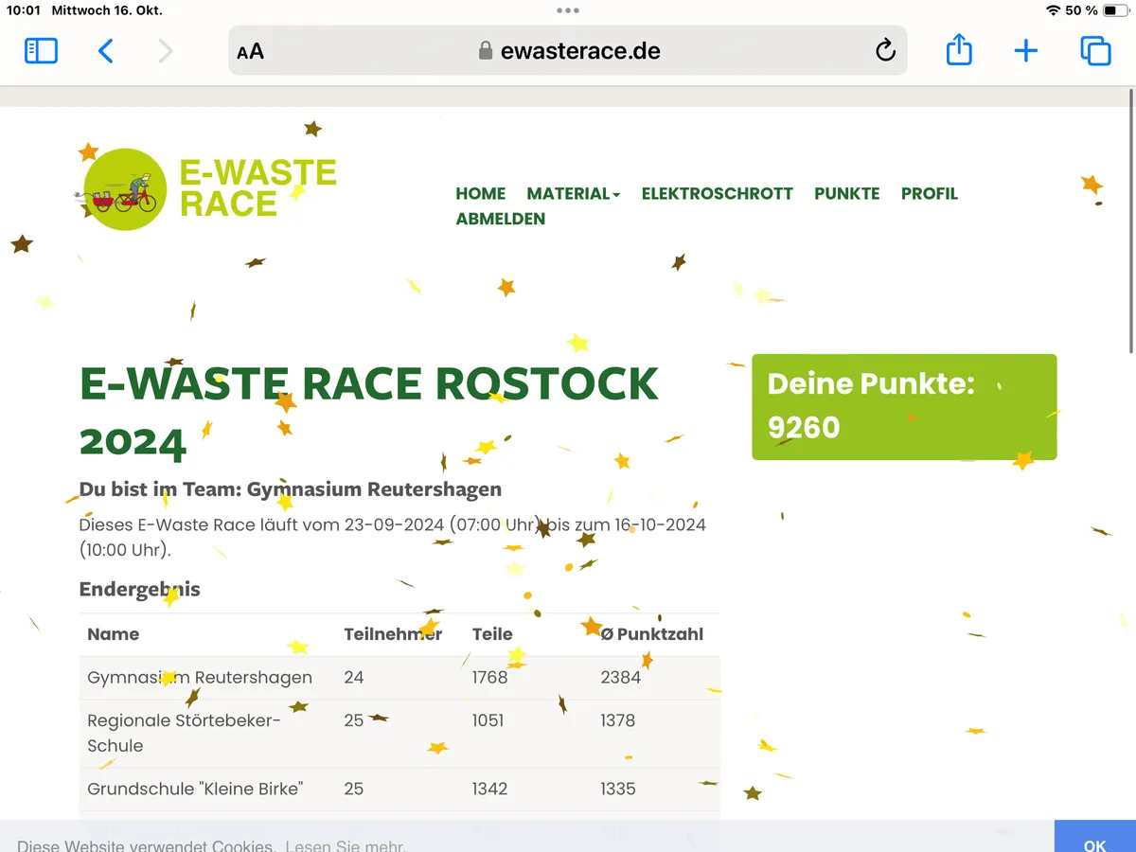Accept cookies with the OK button

1095,838
